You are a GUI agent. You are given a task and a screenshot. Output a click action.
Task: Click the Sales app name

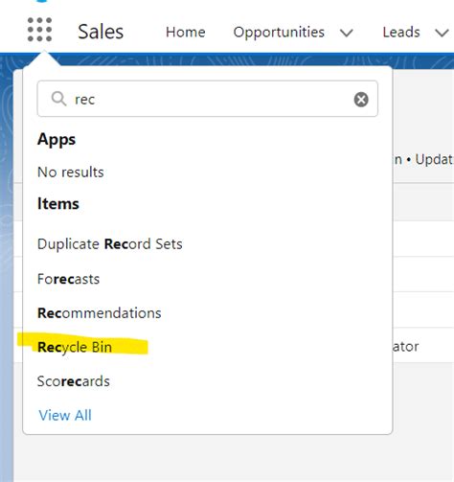(101, 32)
